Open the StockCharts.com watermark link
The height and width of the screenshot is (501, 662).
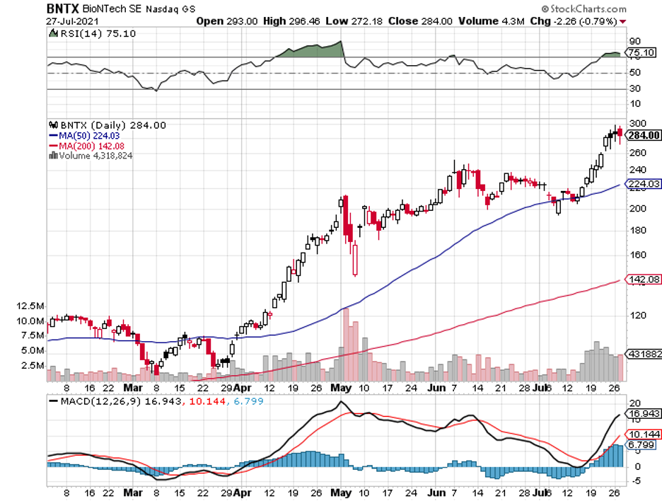pos(586,9)
